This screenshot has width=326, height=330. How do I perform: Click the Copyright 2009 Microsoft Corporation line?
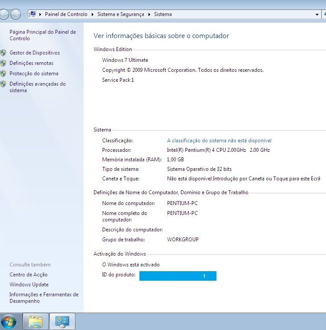(x=183, y=70)
